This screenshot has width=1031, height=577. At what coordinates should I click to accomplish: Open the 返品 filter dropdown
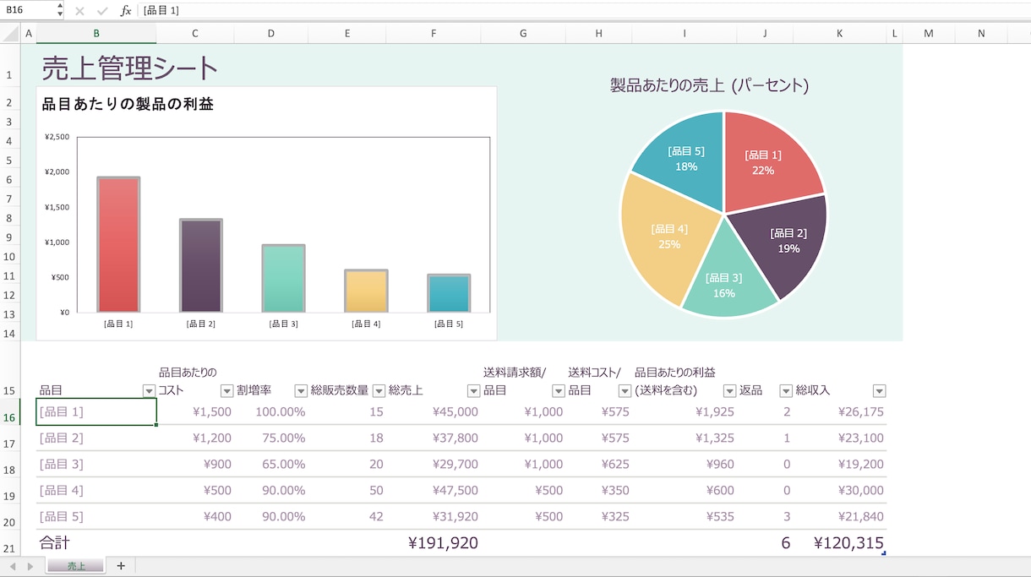(x=786, y=391)
